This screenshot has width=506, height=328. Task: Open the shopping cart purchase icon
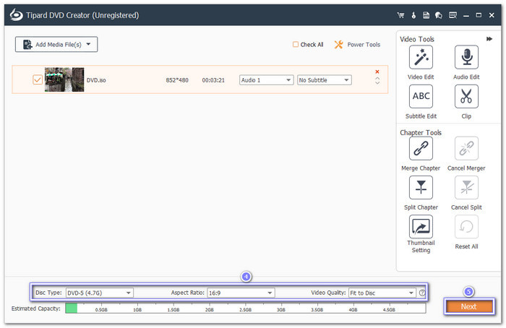(400, 15)
